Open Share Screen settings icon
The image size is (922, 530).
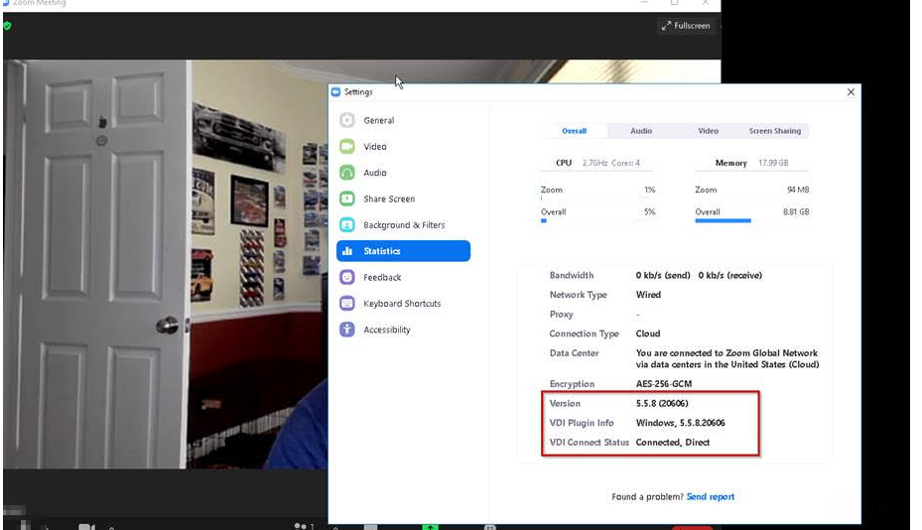347,199
